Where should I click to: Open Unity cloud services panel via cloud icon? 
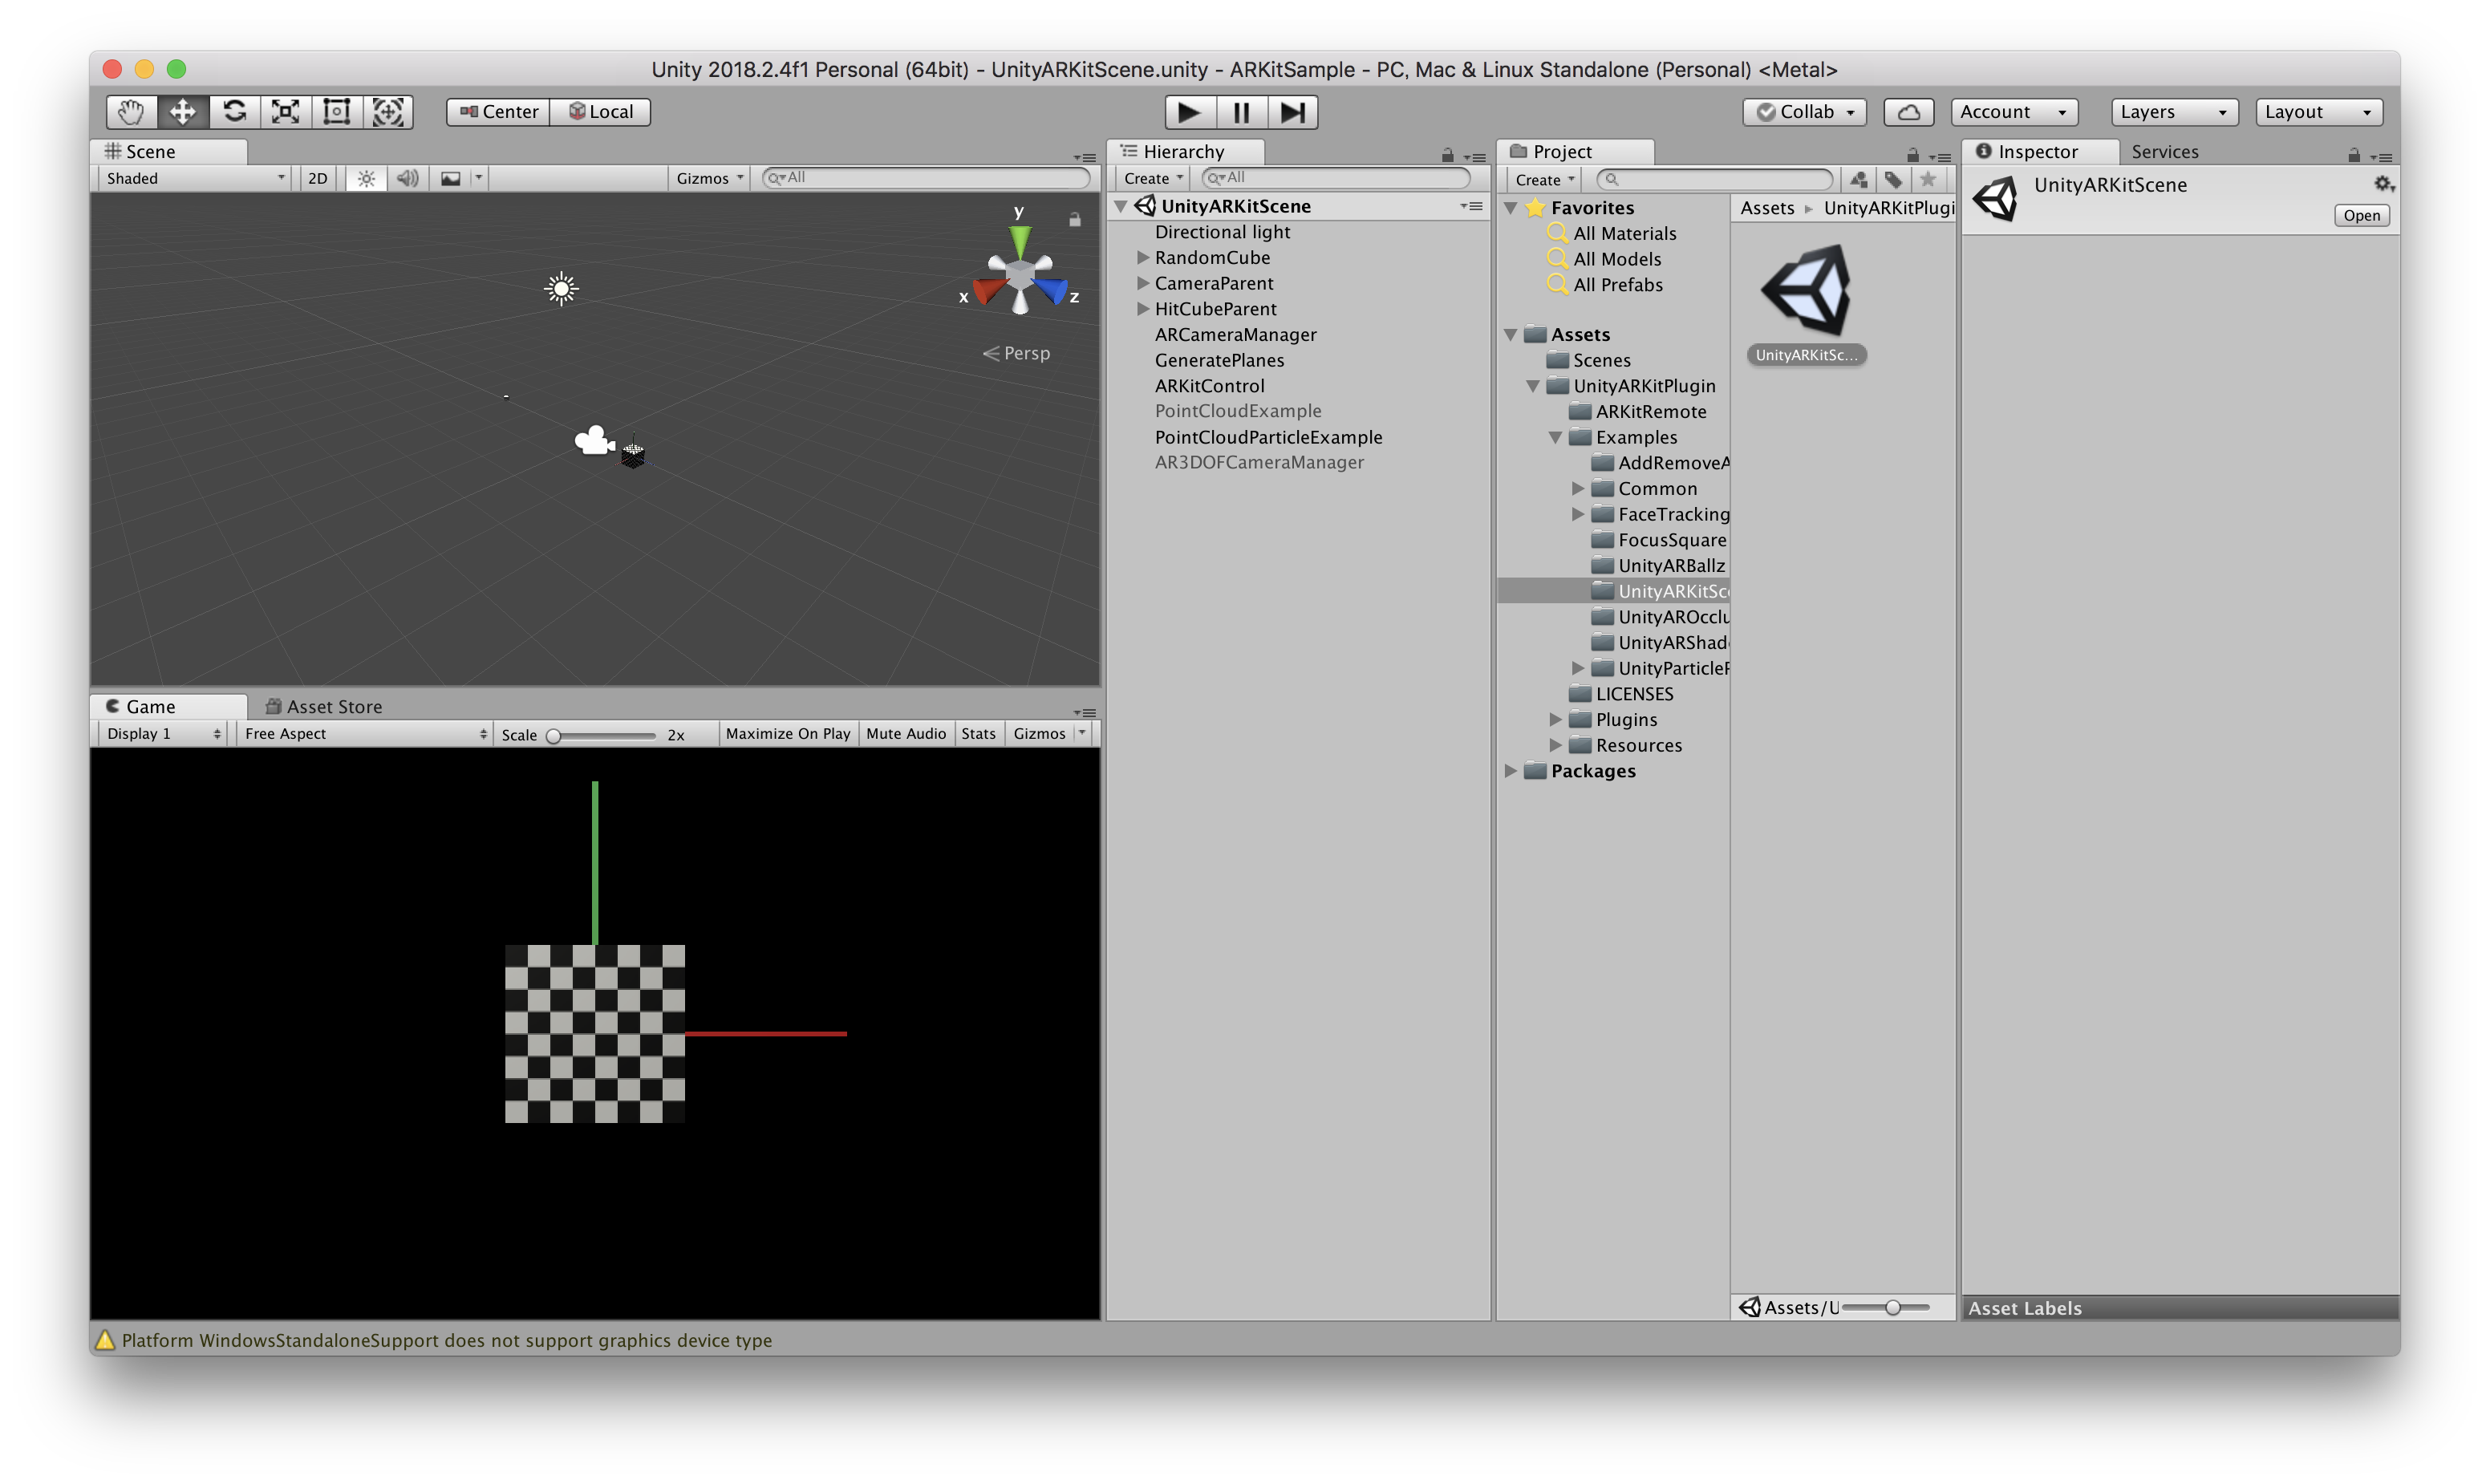coord(1908,111)
